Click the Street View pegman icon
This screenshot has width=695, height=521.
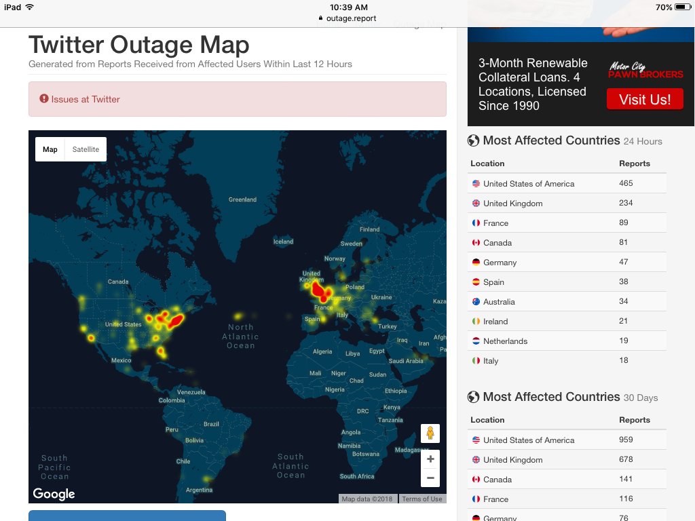pos(430,433)
